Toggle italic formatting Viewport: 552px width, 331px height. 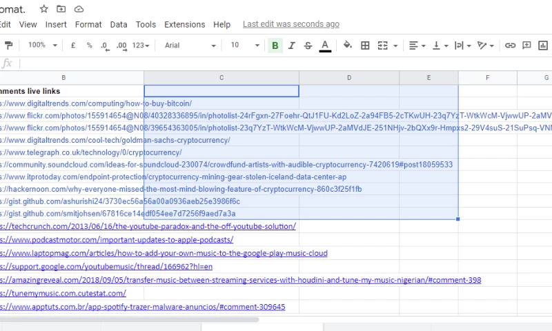[x=291, y=46]
